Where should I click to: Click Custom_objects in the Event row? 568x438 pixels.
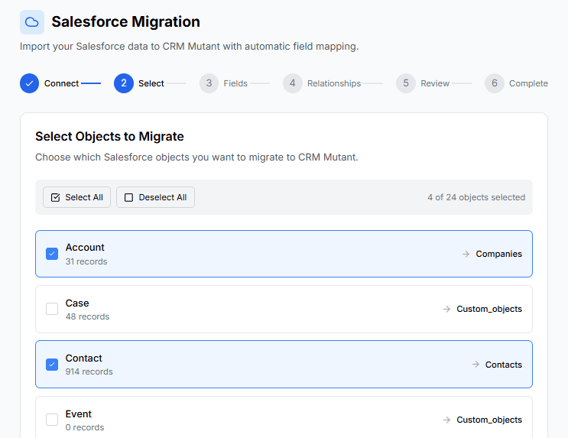click(x=489, y=420)
